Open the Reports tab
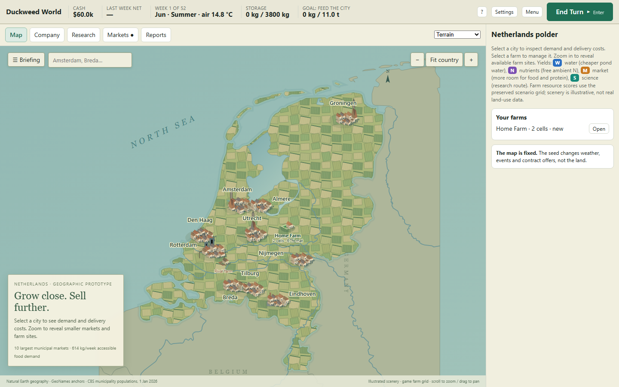Screen dimensions: 619x387 156,35
